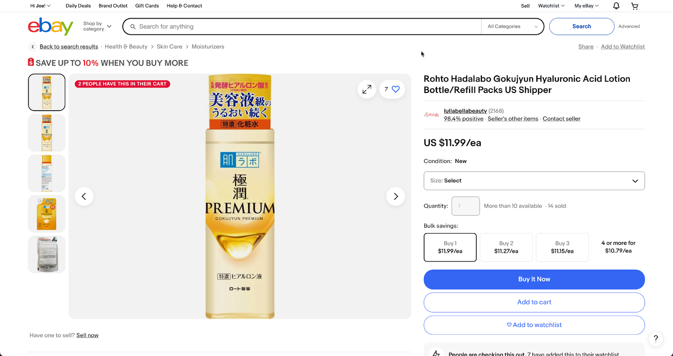The height and width of the screenshot is (356, 673).
Task: Show the previous product image
Action: click(84, 197)
